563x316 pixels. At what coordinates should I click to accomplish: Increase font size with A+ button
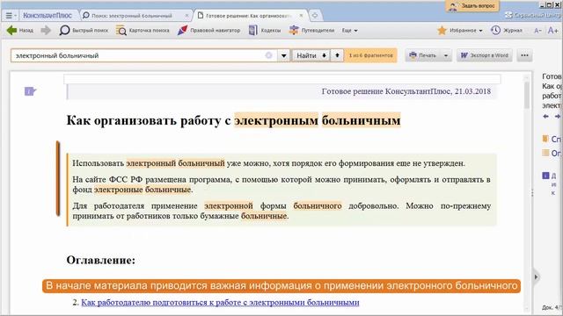tap(553, 31)
